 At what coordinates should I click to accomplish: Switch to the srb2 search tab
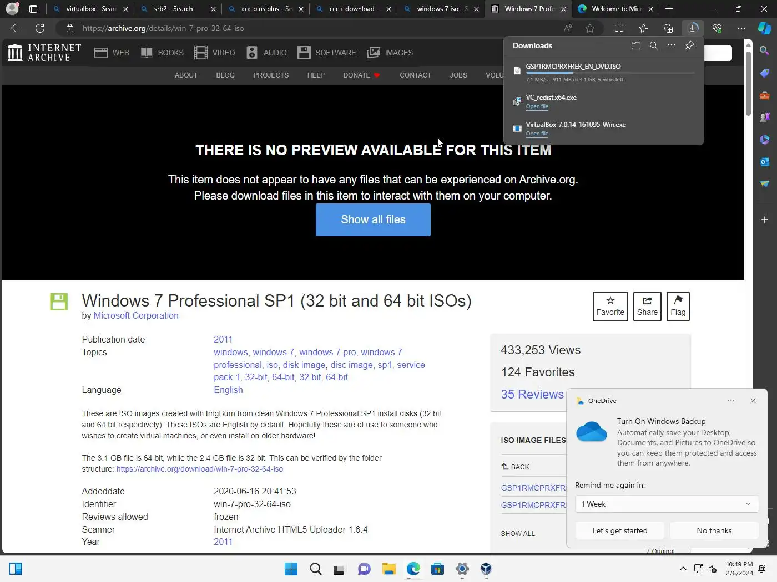coord(178,9)
